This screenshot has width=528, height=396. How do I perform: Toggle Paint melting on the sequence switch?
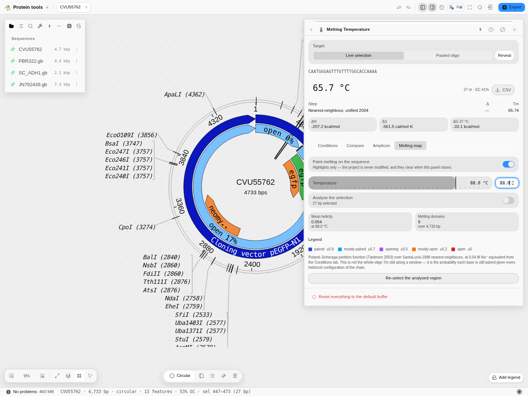(x=509, y=164)
